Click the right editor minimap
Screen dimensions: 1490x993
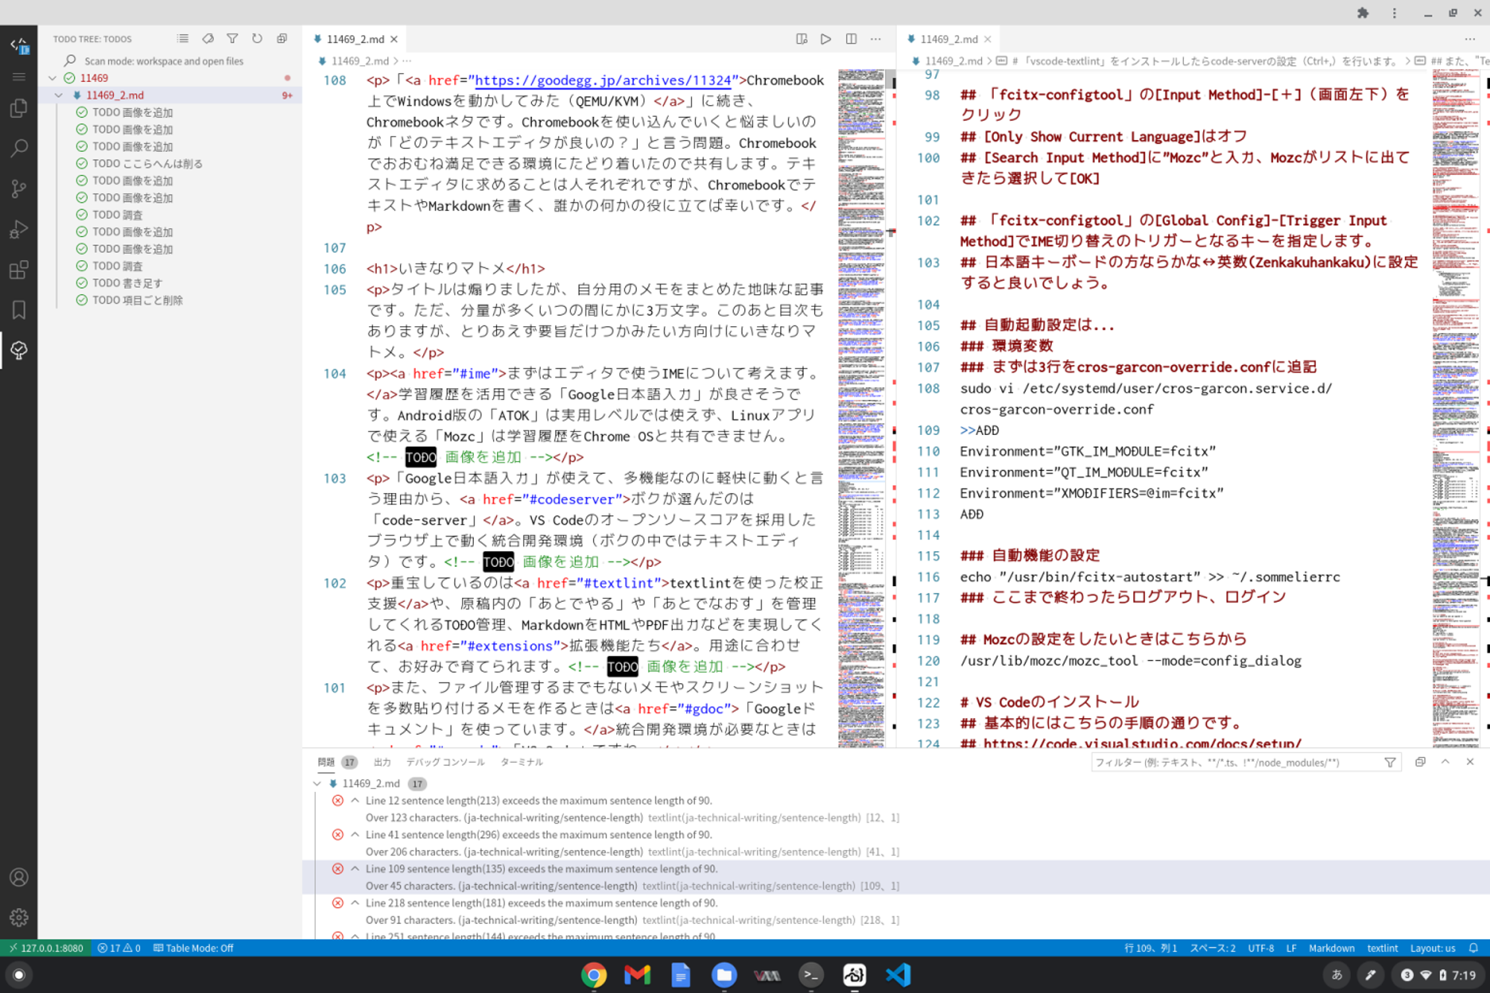coord(1456,408)
